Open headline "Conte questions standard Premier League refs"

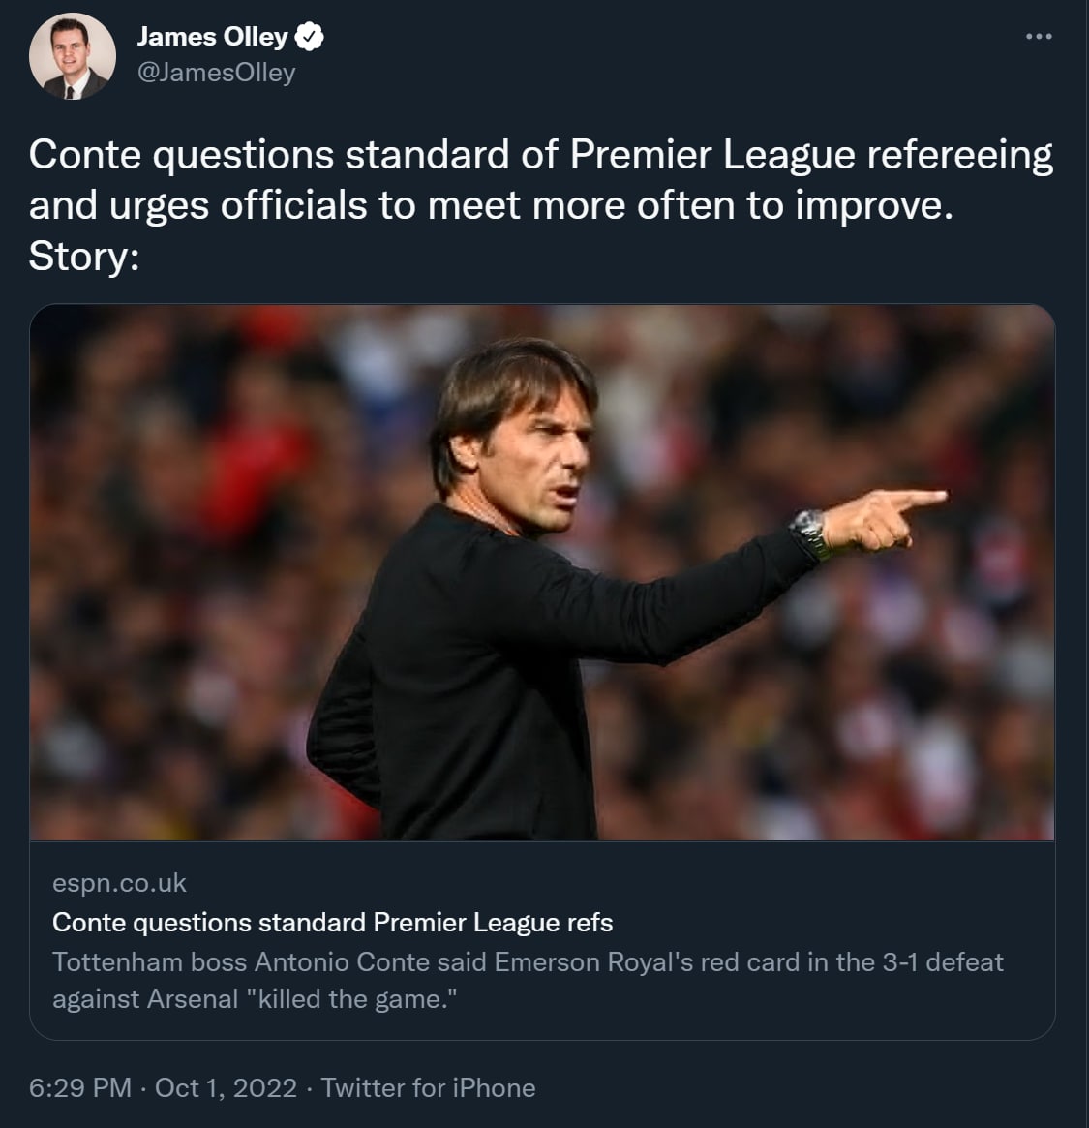[332, 922]
